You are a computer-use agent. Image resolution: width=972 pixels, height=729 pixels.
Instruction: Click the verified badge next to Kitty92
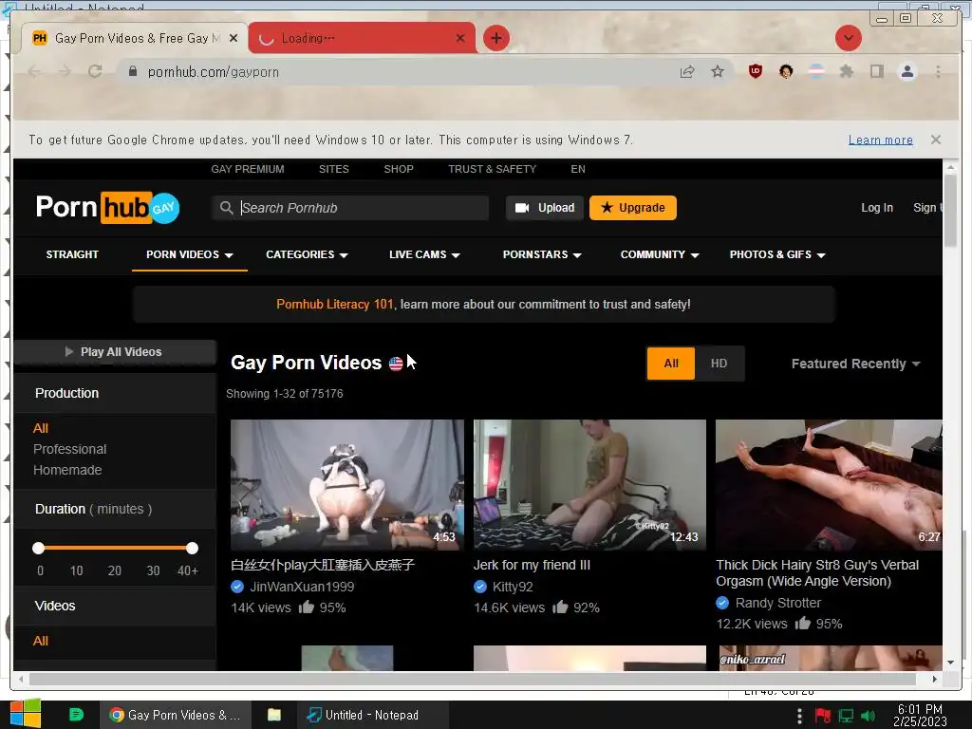pos(479,587)
